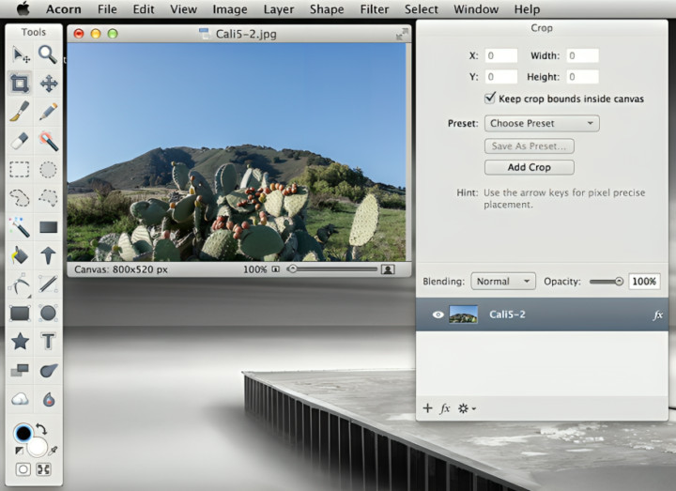
Task: Click the Add Crop button
Action: pos(529,167)
